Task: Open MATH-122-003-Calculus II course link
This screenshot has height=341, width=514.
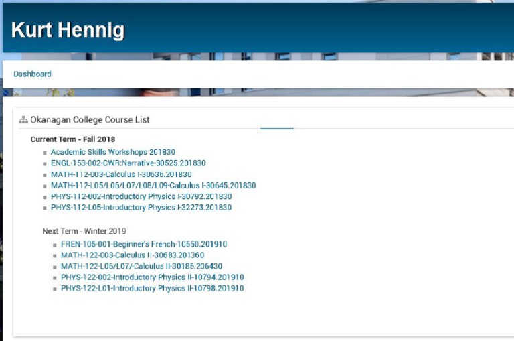Action: click(133, 255)
